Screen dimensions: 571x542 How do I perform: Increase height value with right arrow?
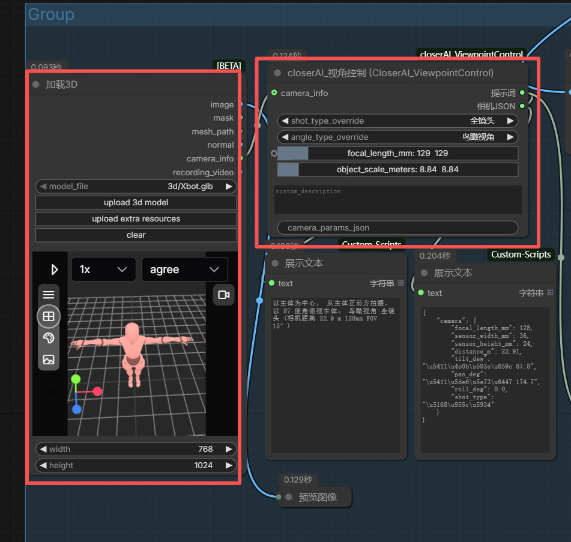point(229,466)
